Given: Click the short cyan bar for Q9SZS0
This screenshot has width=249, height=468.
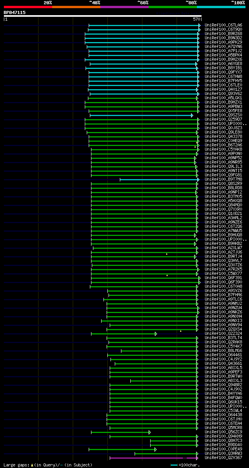Looking at the screenshot, I should (141, 115).
